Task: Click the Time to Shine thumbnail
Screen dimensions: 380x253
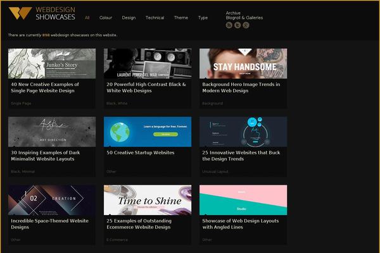Action: tap(148, 200)
